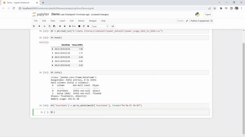Move selected cell up arrow

pyautogui.click(x=60, y=26)
